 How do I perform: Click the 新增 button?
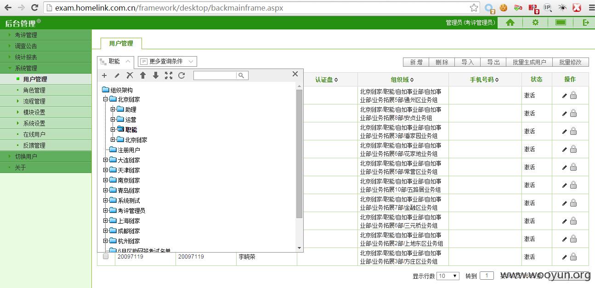click(x=416, y=62)
